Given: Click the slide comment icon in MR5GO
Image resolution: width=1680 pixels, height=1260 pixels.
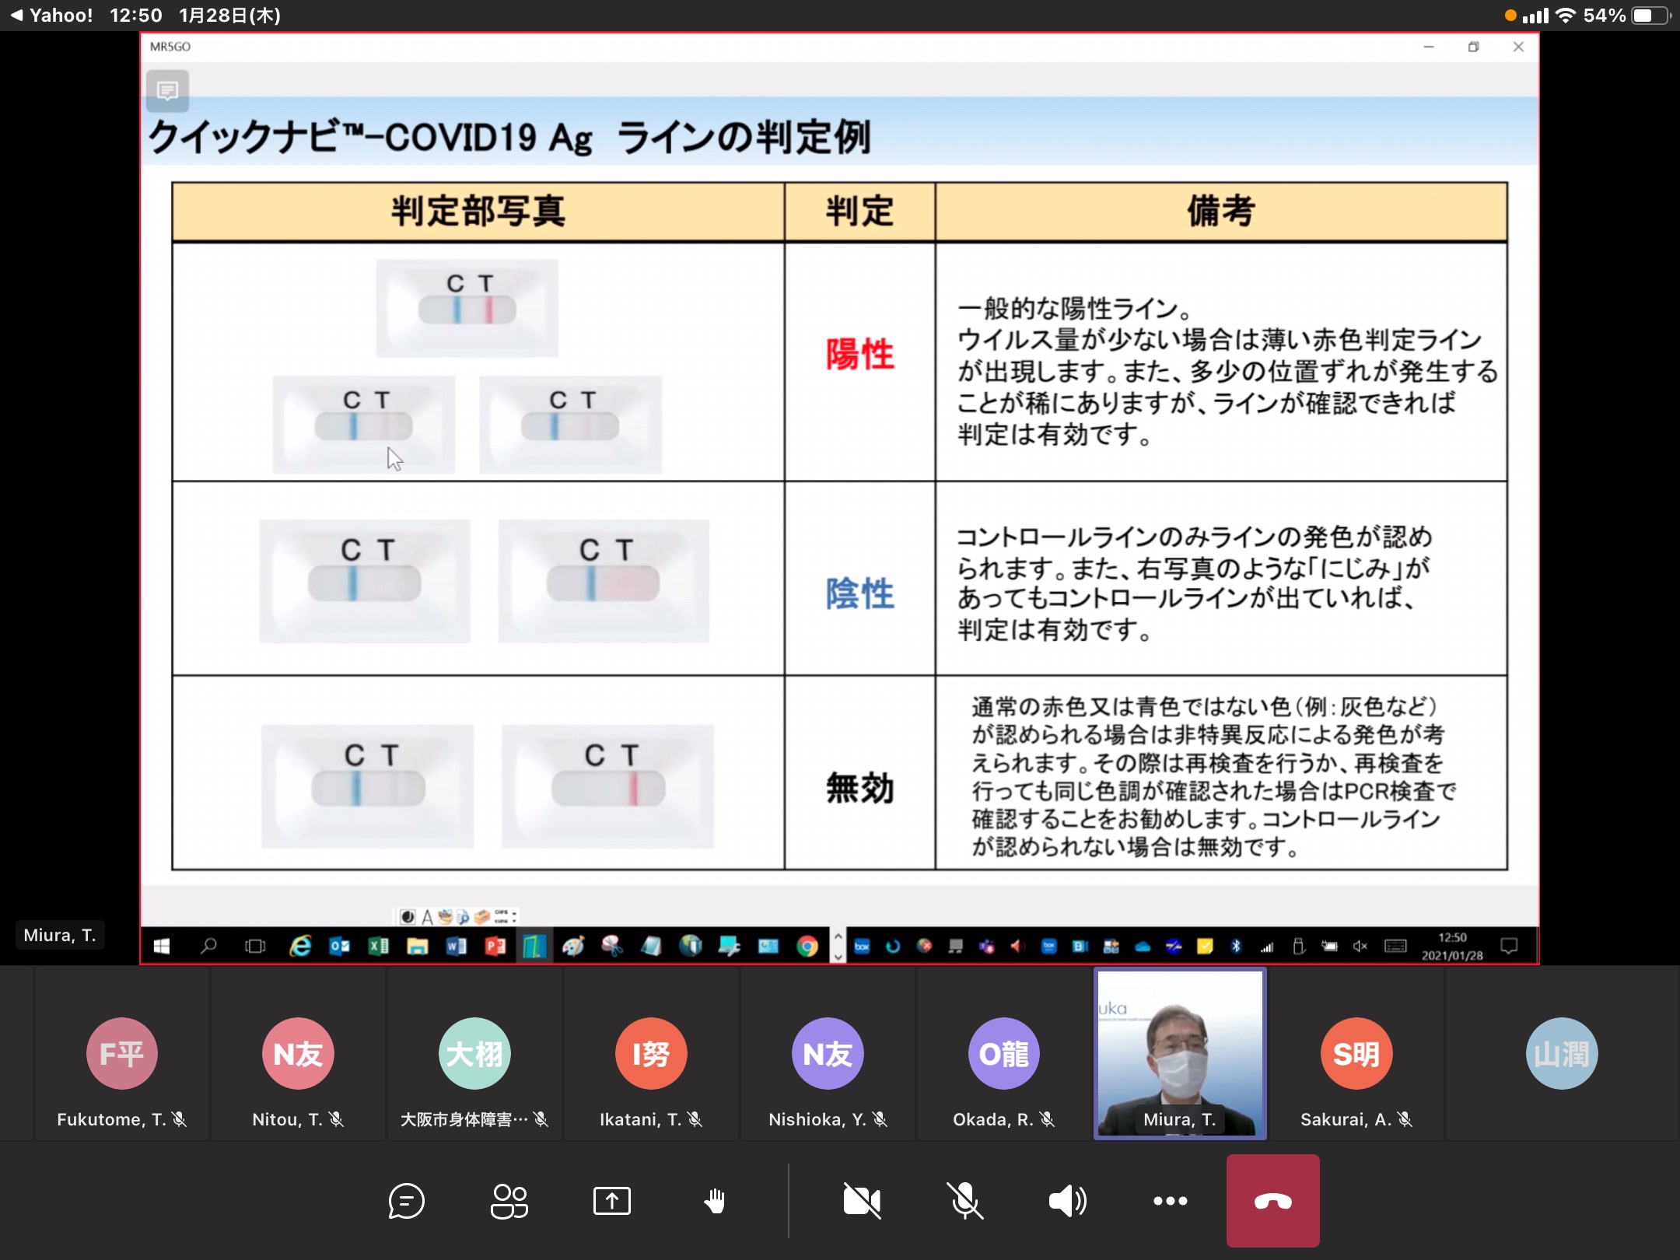Looking at the screenshot, I should tap(167, 91).
